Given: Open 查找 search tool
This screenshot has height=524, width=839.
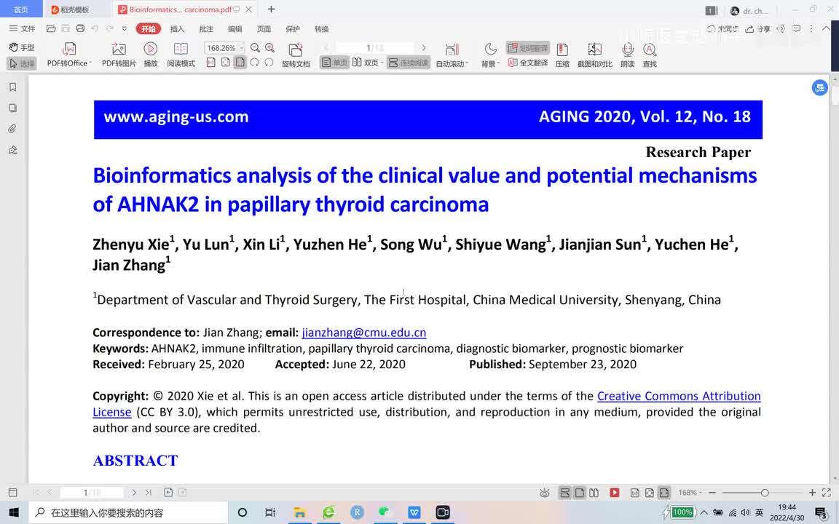Looking at the screenshot, I should click(650, 55).
